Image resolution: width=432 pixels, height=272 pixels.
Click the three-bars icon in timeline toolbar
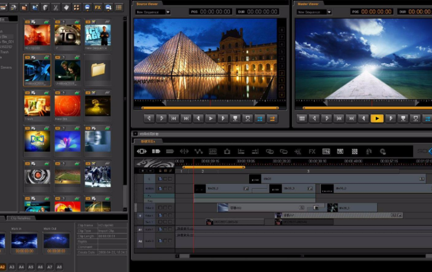340,151
